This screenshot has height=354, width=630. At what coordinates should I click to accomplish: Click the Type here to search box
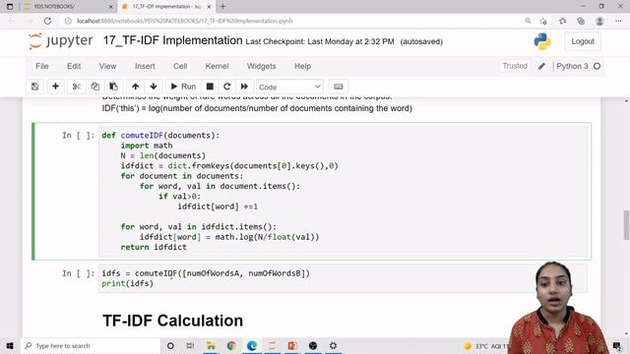point(91,345)
